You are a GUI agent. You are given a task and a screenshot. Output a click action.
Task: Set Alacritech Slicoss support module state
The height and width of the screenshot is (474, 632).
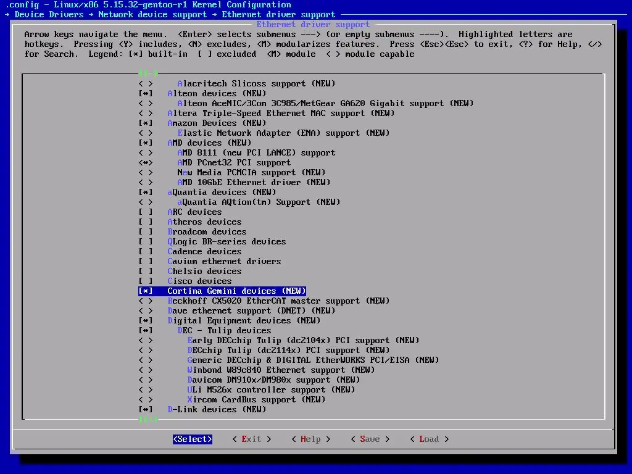coord(146,83)
